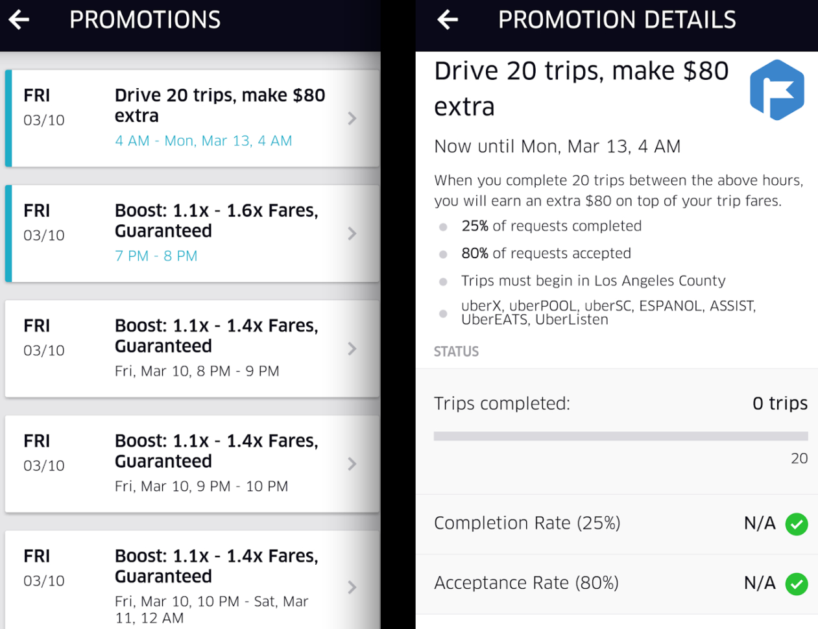Click the back arrow on the Promotions screen
The height and width of the screenshot is (629, 818).
tap(19, 19)
